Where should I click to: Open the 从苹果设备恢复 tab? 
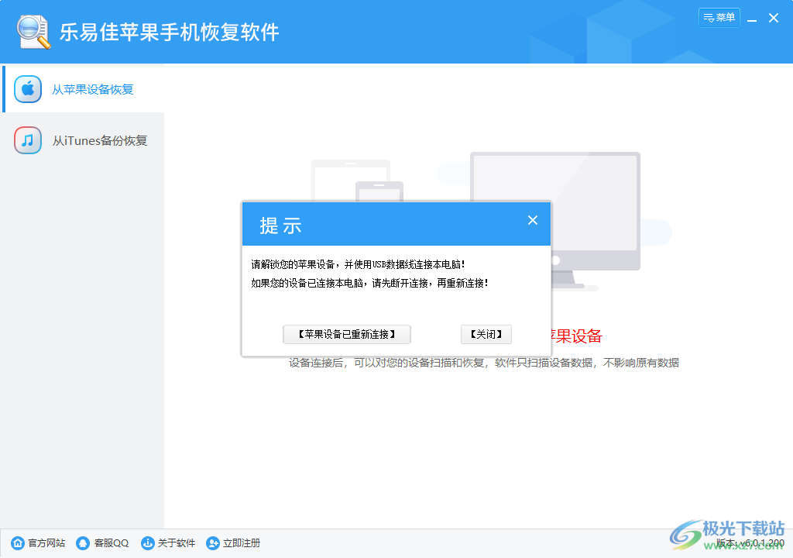pyautogui.click(x=84, y=89)
